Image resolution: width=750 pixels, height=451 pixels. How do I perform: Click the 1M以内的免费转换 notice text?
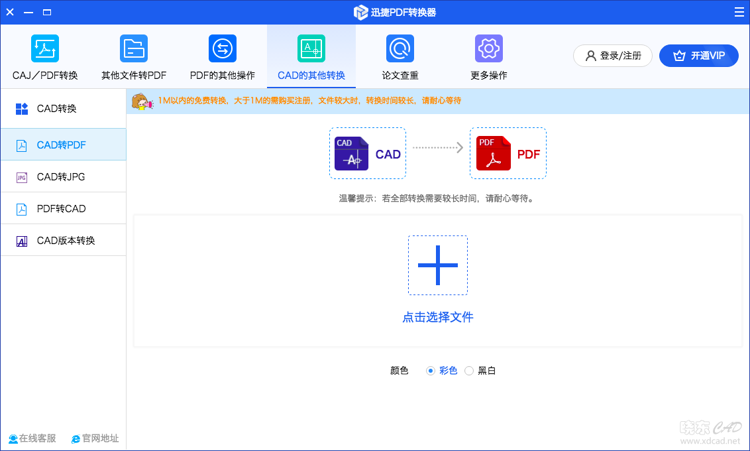309,101
